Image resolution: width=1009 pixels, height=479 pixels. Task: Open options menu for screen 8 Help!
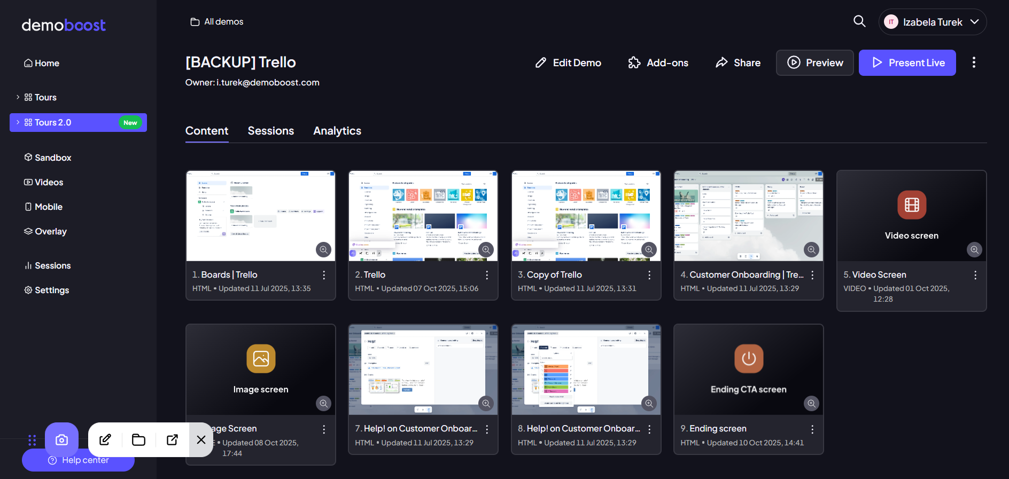[x=649, y=429]
